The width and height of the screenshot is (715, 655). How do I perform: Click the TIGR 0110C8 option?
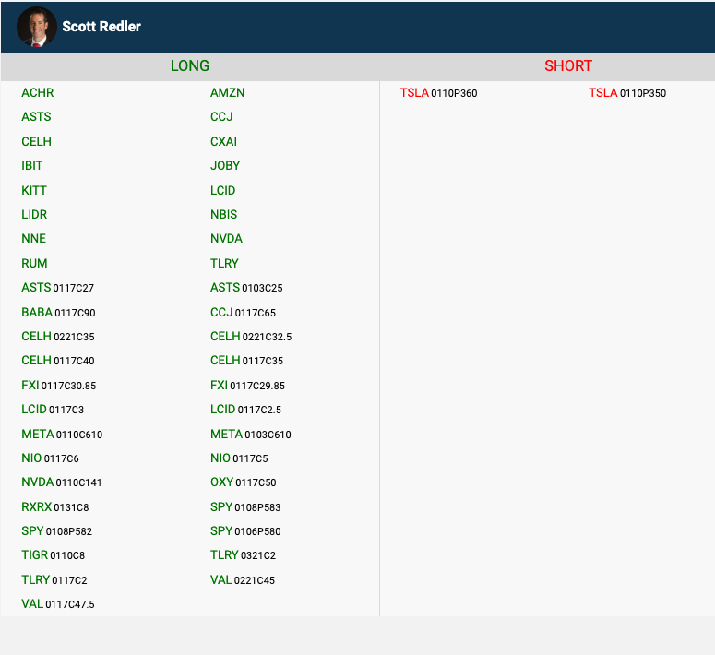(x=53, y=555)
